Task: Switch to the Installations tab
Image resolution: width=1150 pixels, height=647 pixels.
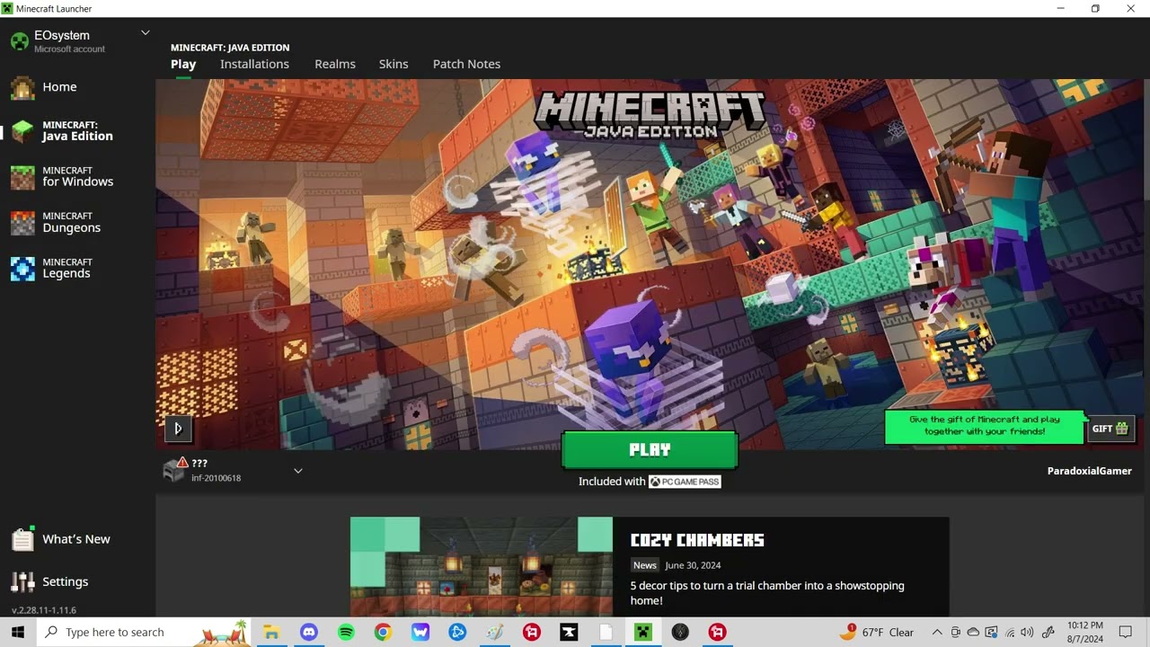Action: pyautogui.click(x=254, y=64)
